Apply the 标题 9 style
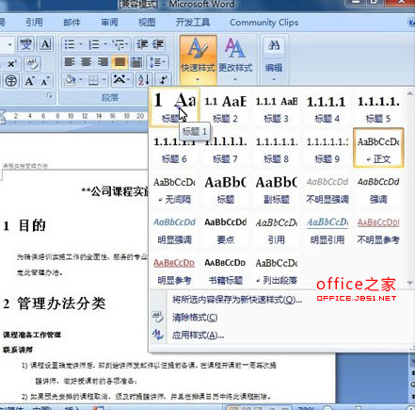The width and height of the screenshot is (415, 410). click(x=327, y=149)
